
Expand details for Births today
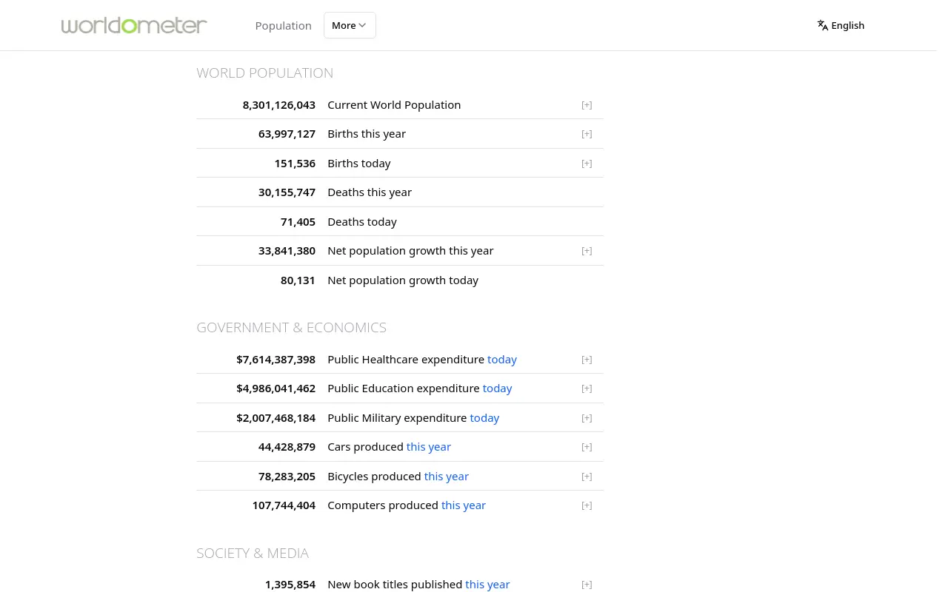[587, 164]
